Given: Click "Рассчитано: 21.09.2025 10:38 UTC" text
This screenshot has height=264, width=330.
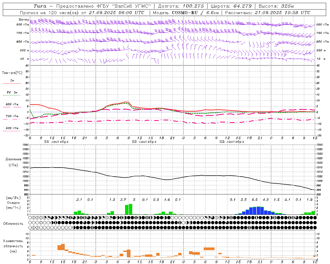Looking at the screenshot, I should click(x=268, y=13).
